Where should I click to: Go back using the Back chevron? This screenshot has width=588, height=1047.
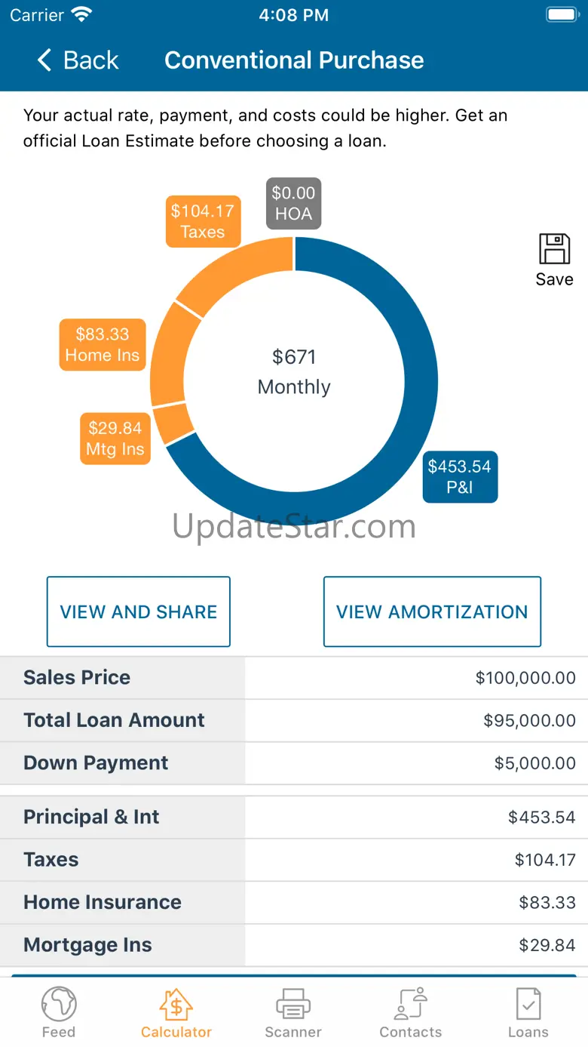click(x=45, y=60)
